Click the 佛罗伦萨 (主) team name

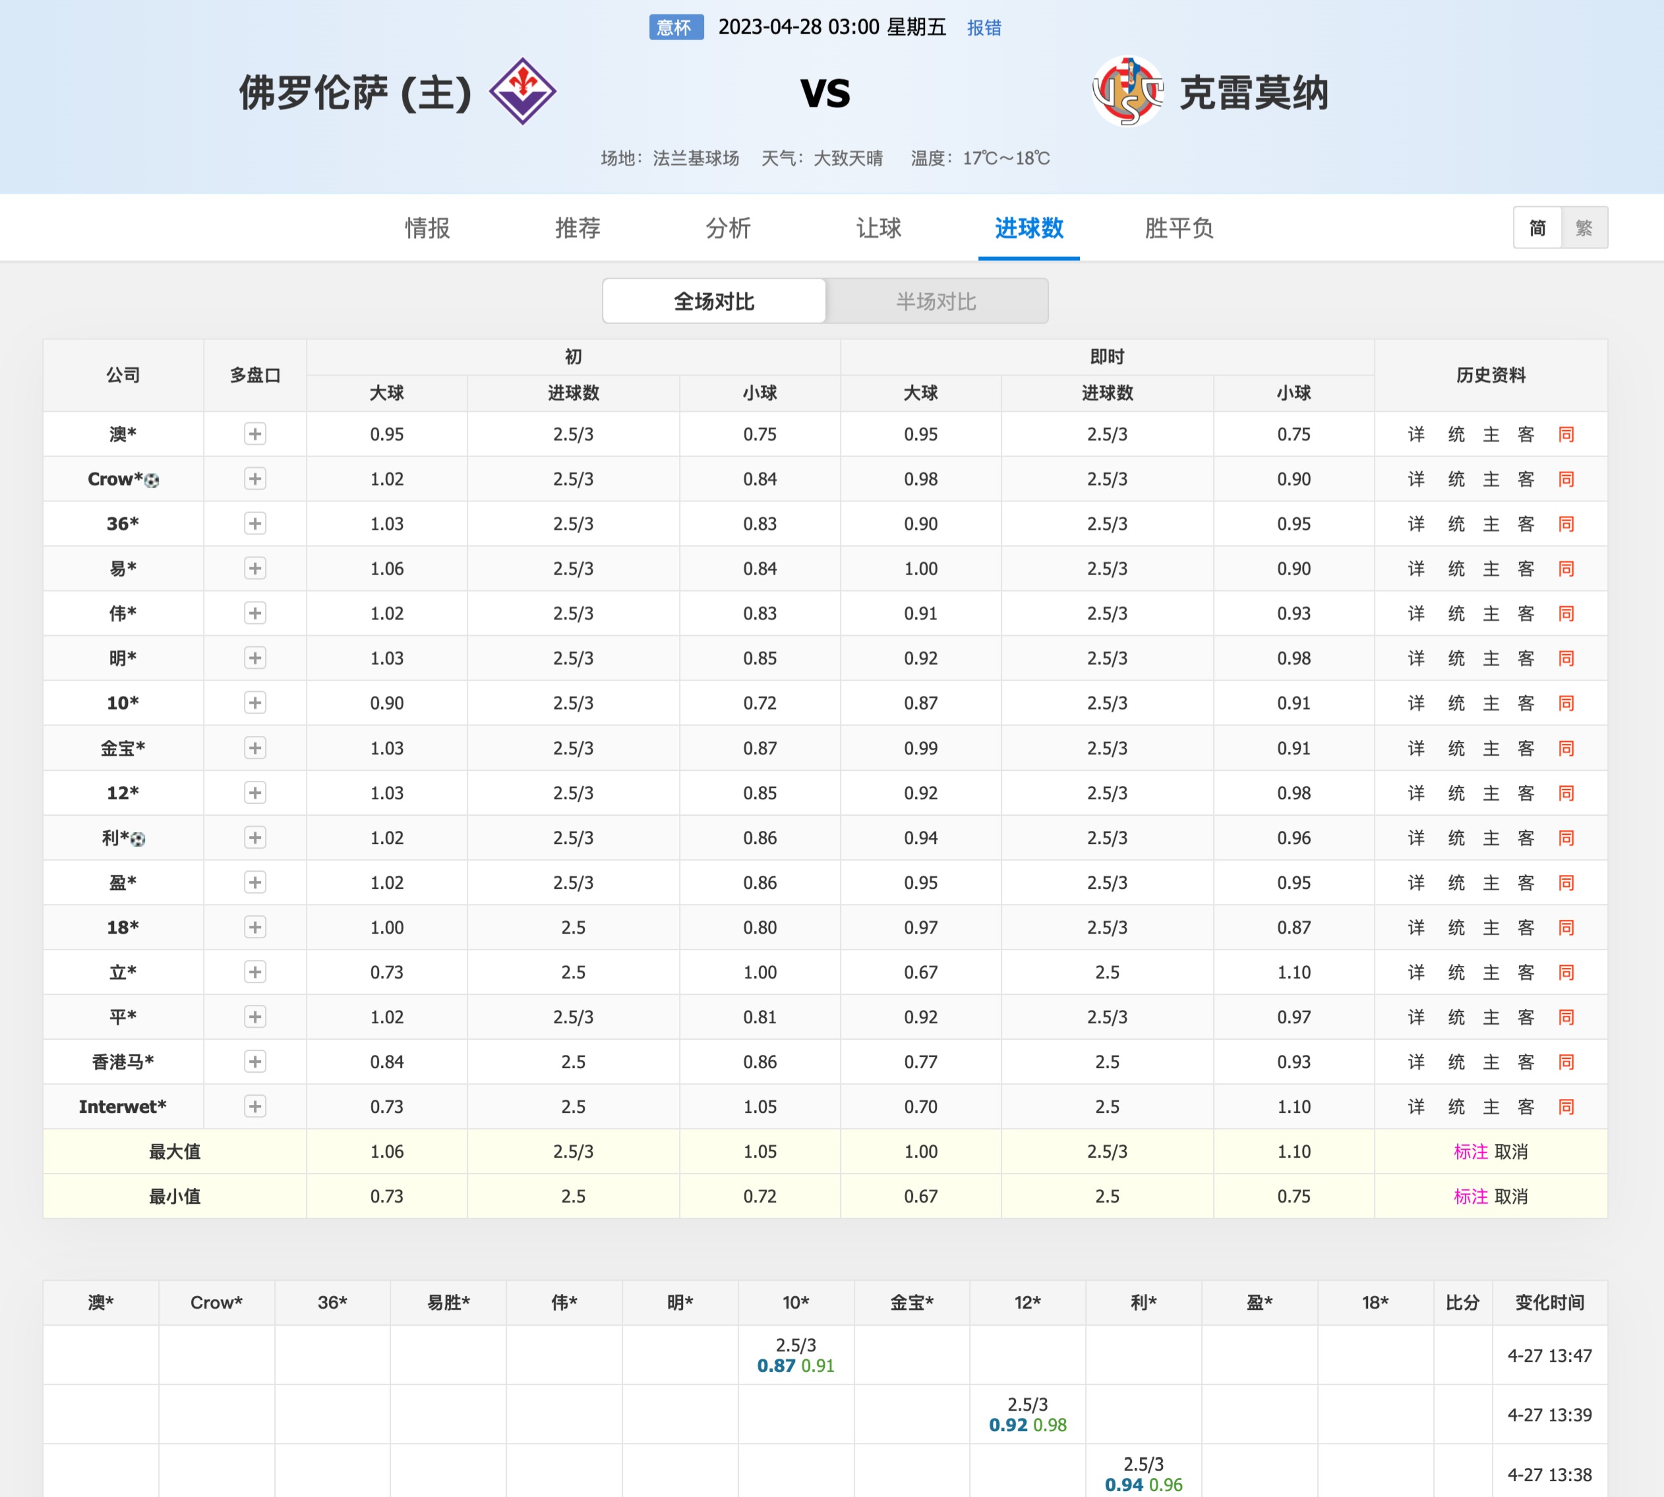coord(355,92)
